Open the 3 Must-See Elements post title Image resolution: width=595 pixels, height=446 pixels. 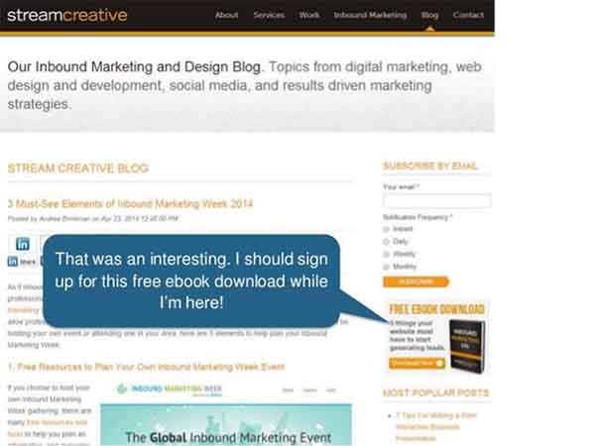pos(130,204)
